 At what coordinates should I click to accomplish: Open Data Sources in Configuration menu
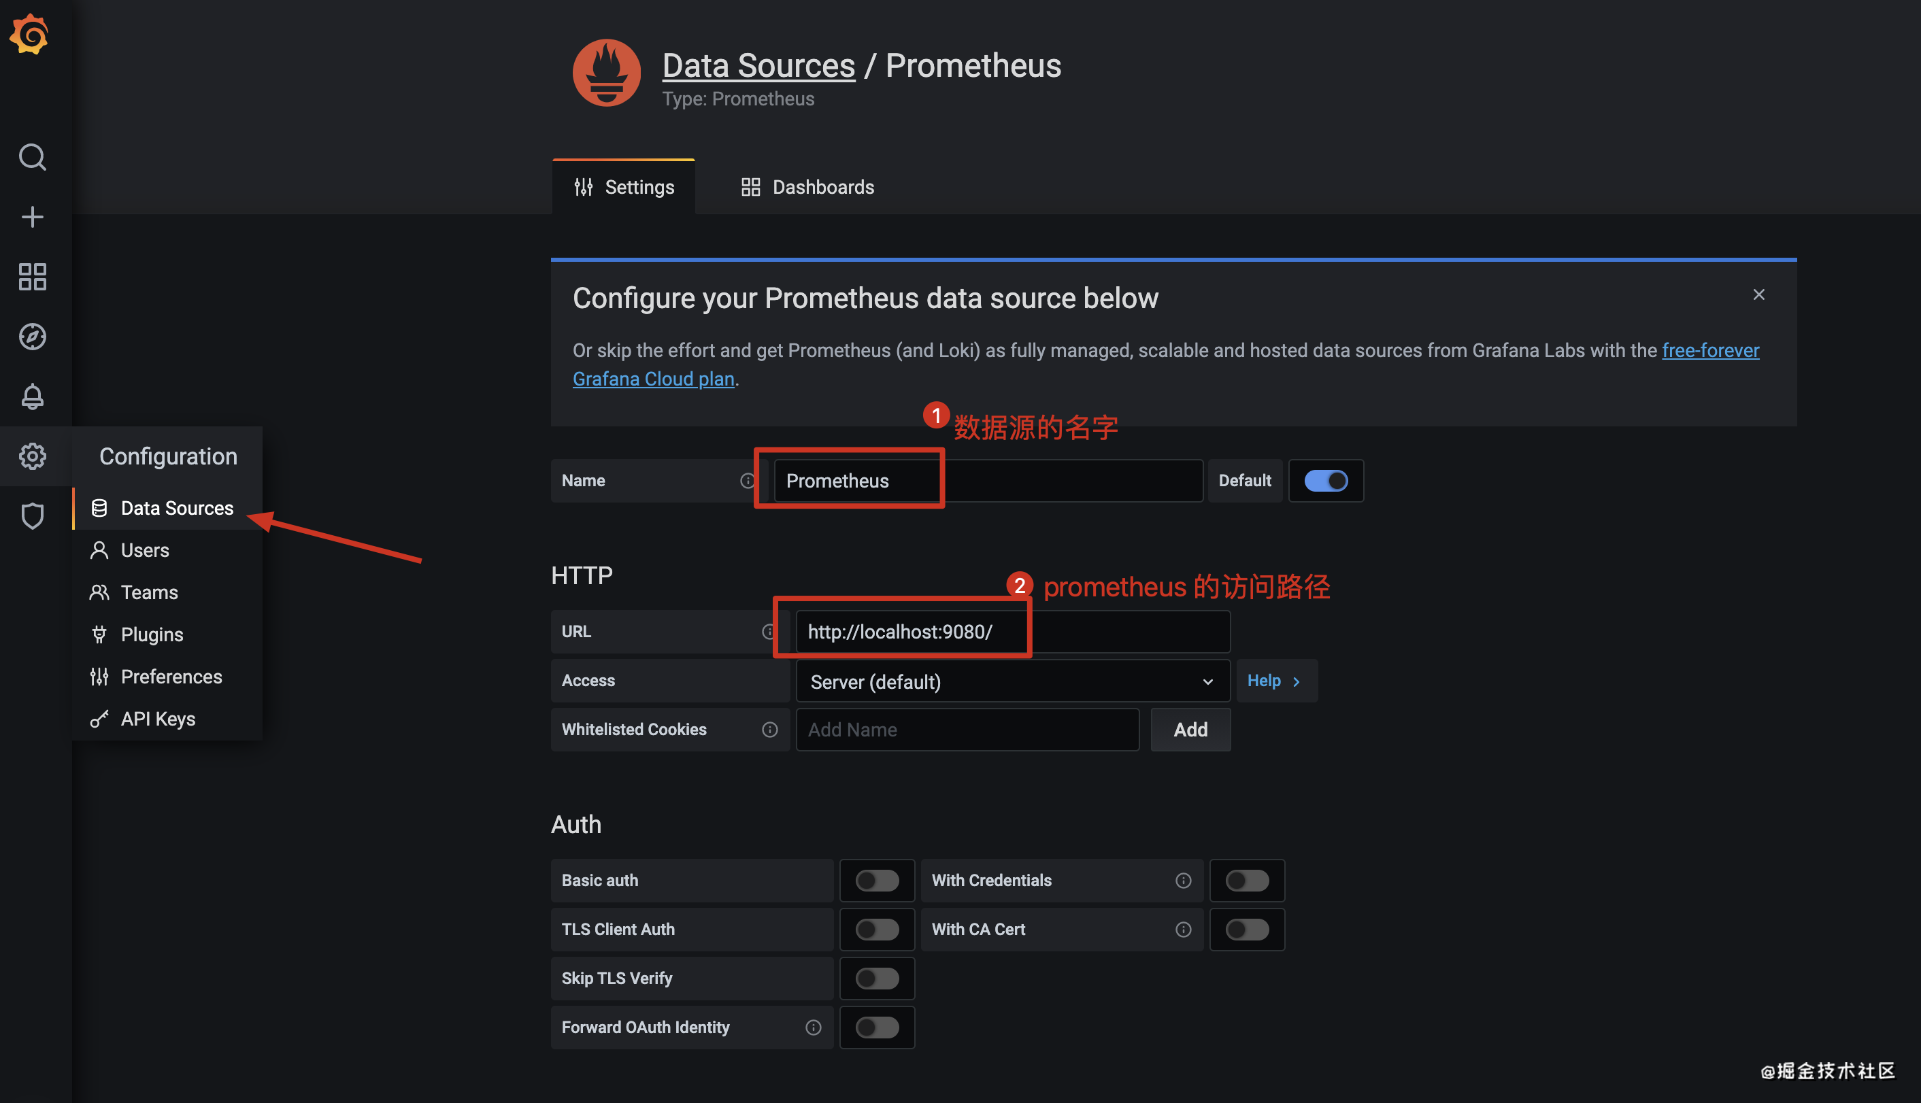tap(167, 509)
